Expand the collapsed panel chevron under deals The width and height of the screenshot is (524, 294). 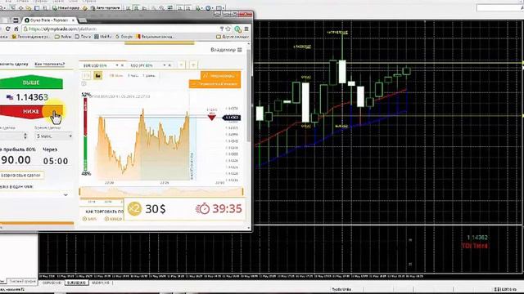point(65,195)
